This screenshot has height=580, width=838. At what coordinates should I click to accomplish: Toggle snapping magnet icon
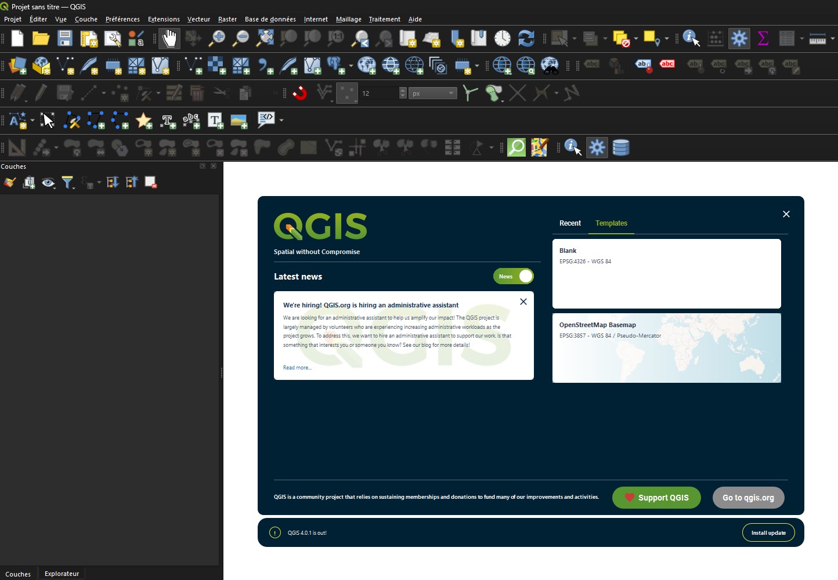coord(299,93)
